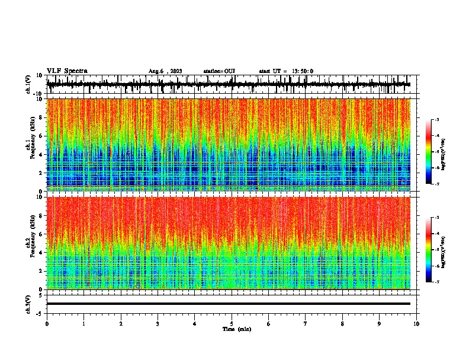
Task: Click the log(PSD) label beside ch.2 color bar
Action: (x=444, y=252)
